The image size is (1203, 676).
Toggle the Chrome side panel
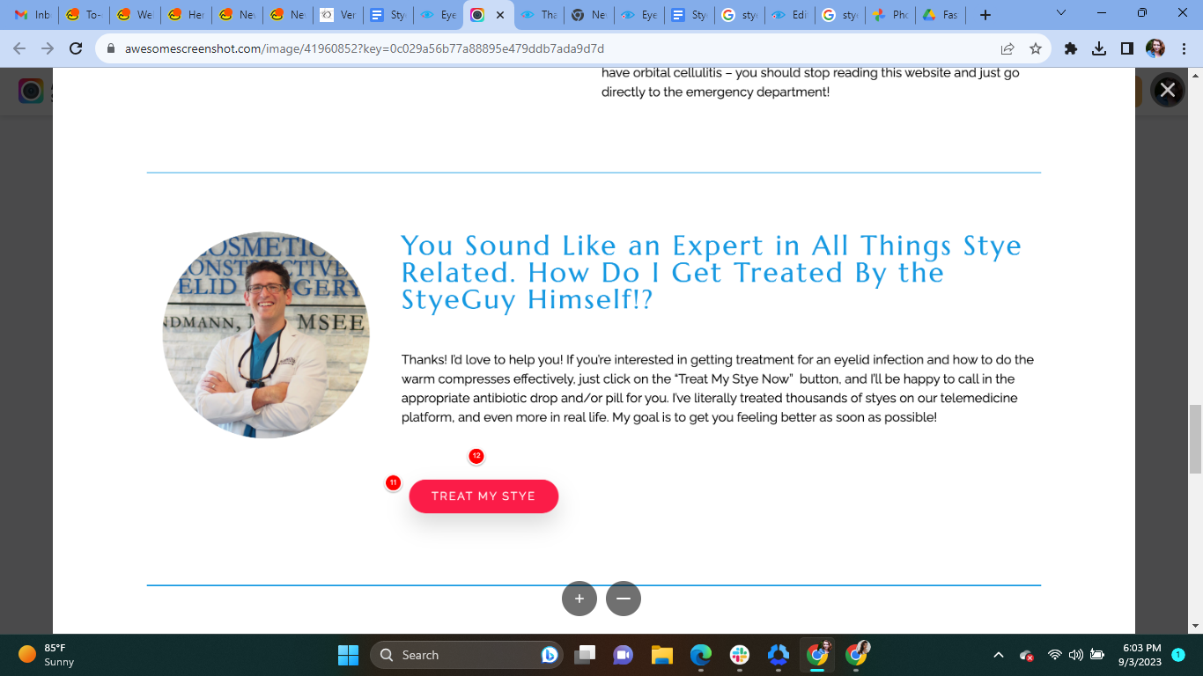pos(1127,49)
